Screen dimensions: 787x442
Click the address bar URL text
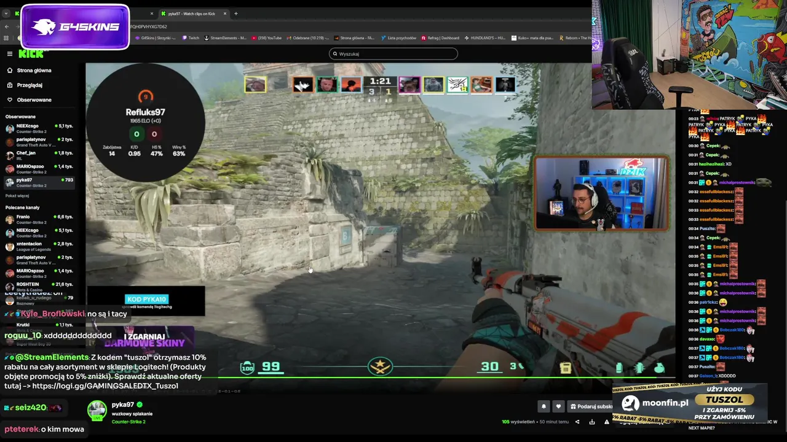tap(148, 27)
